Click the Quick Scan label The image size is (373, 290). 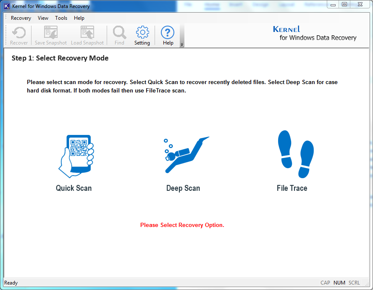pos(74,188)
